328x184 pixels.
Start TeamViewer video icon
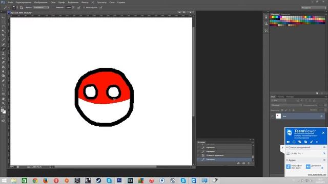(288, 142)
